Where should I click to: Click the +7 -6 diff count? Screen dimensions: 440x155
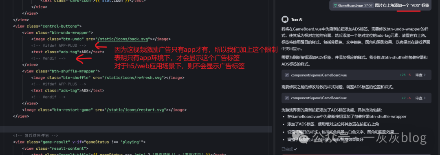point(406,98)
